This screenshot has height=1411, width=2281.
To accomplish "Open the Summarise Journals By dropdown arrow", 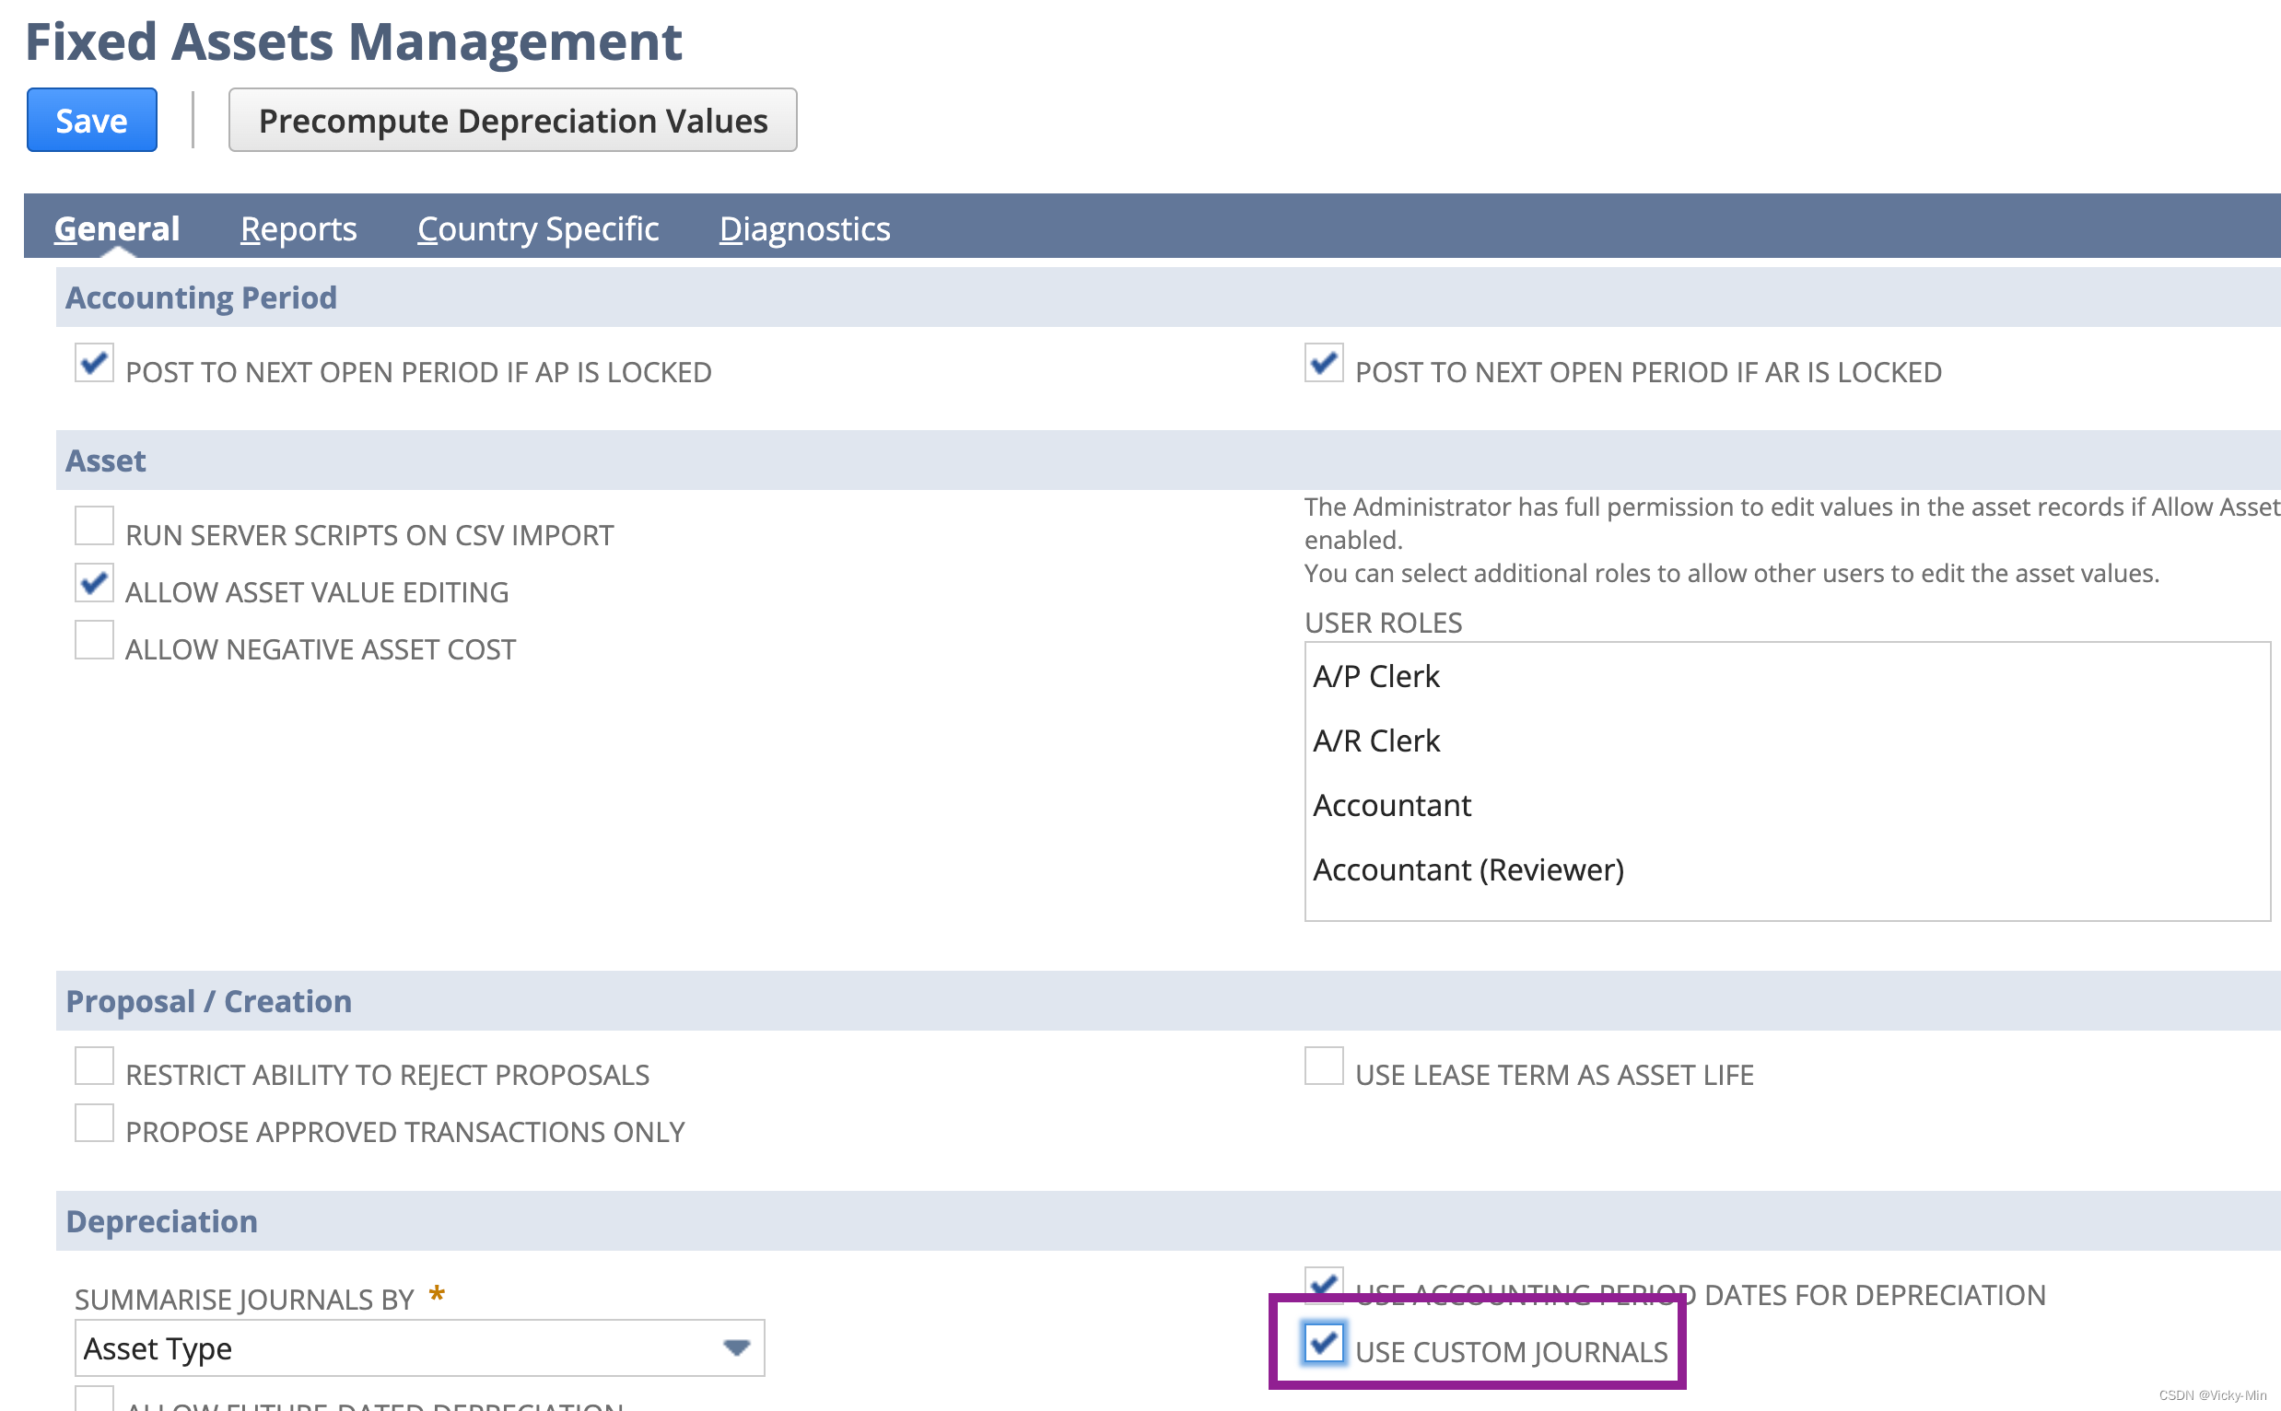I will click(736, 1347).
